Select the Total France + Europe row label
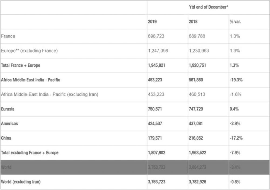This screenshot has height=190, width=270. [x=21, y=65]
